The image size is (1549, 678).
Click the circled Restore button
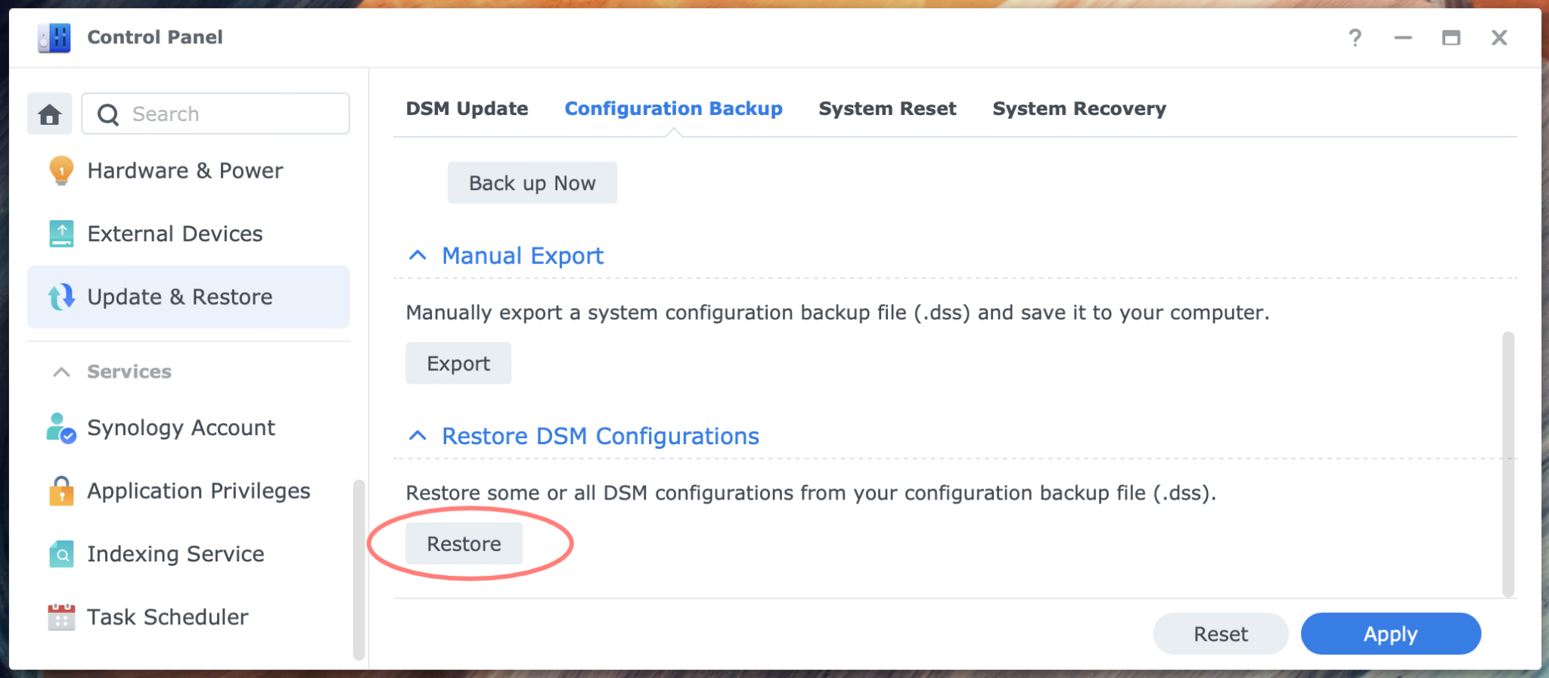coord(464,543)
